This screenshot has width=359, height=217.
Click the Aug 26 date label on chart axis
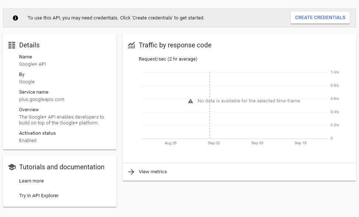[x=170, y=143]
